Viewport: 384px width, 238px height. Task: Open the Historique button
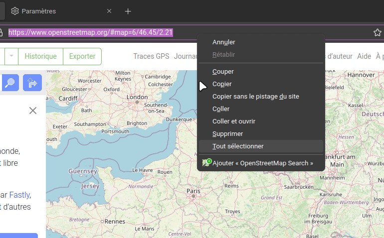coord(40,56)
